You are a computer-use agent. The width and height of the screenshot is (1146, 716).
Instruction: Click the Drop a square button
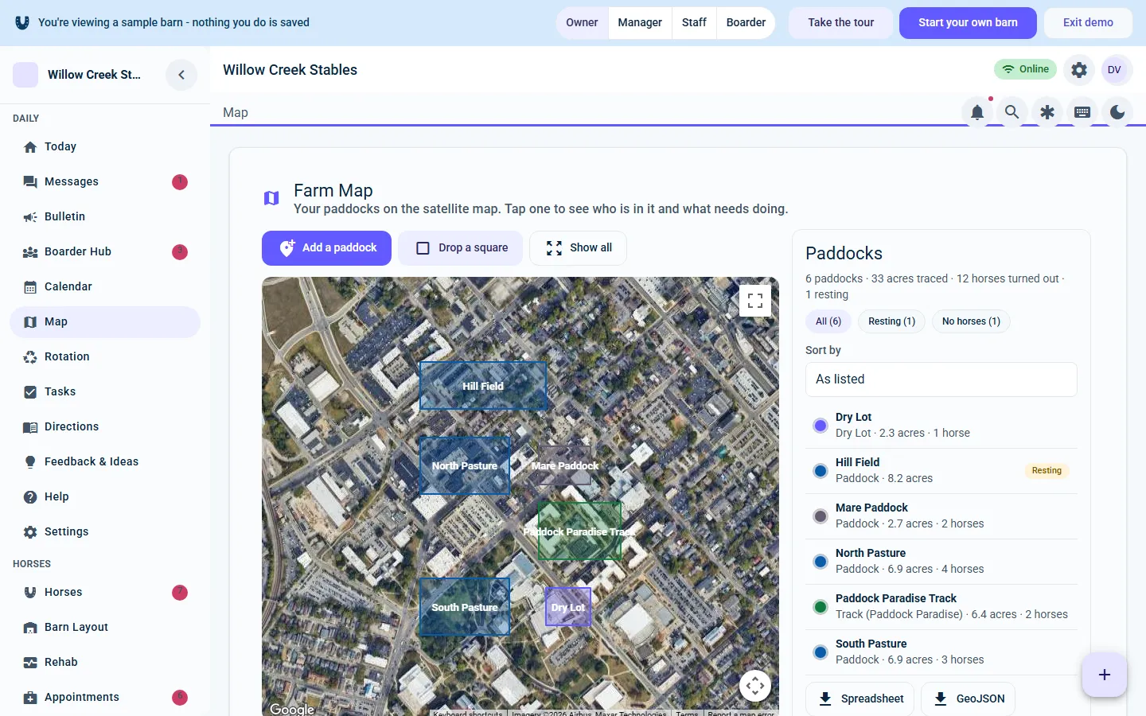[x=461, y=248]
